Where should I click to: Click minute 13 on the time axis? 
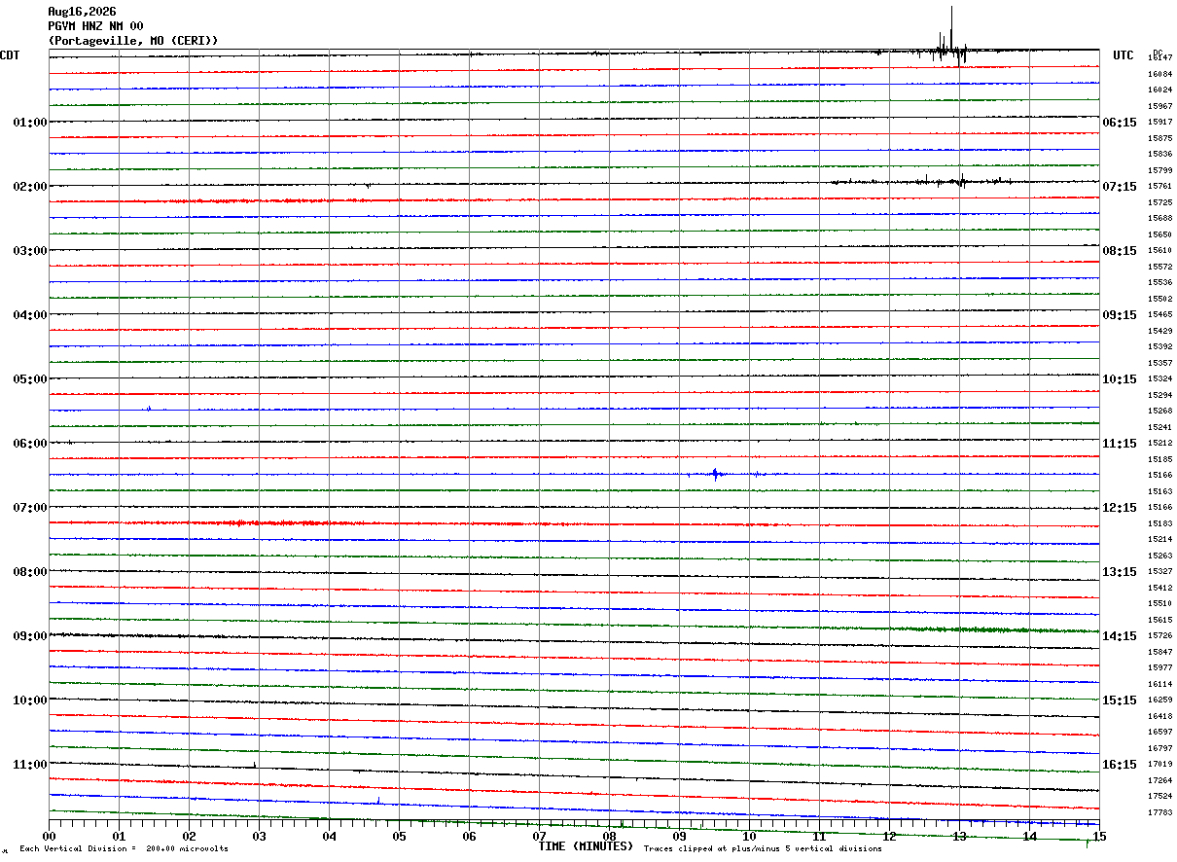point(959,837)
